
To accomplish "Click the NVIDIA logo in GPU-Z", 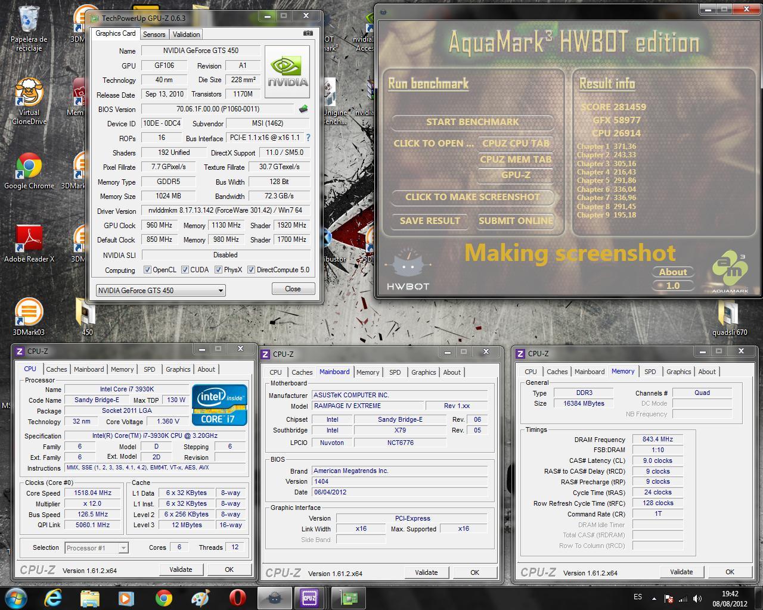I will point(287,71).
